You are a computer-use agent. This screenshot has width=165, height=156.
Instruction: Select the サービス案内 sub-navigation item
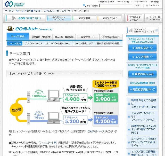click(15, 43)
